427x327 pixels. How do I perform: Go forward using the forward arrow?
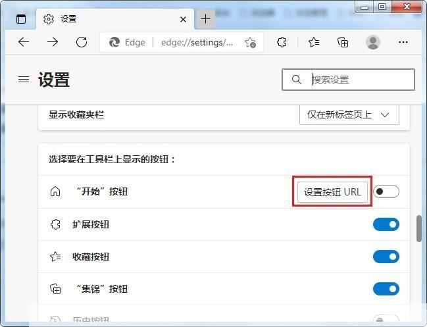[53, 42]
